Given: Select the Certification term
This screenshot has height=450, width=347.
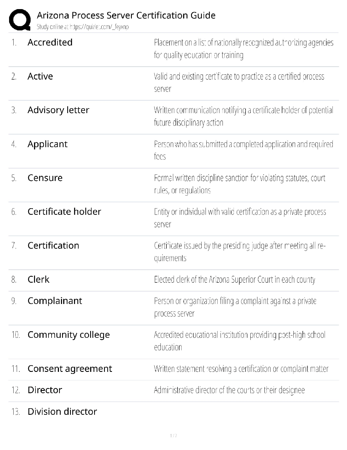Looking at the screenshot, I should (53, 245).
